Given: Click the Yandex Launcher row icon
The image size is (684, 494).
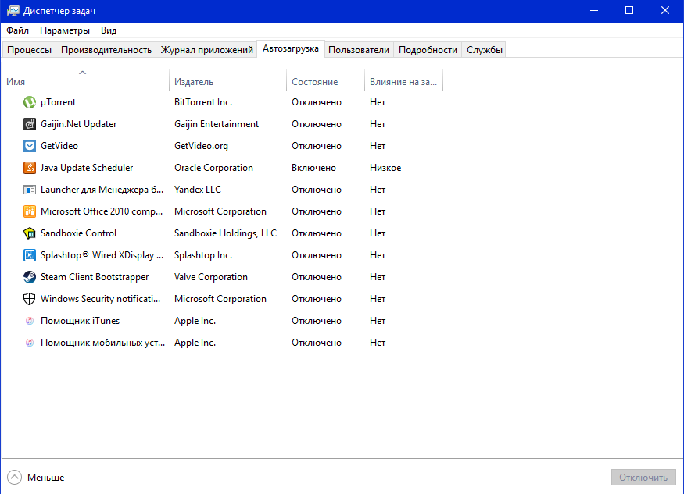Looking at the screenshot, I should click(x=29, y=190).
